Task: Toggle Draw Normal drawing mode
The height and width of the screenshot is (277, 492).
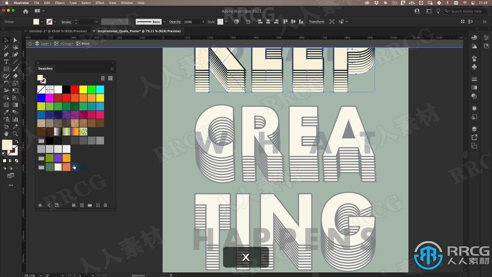Action: [5, 168]
